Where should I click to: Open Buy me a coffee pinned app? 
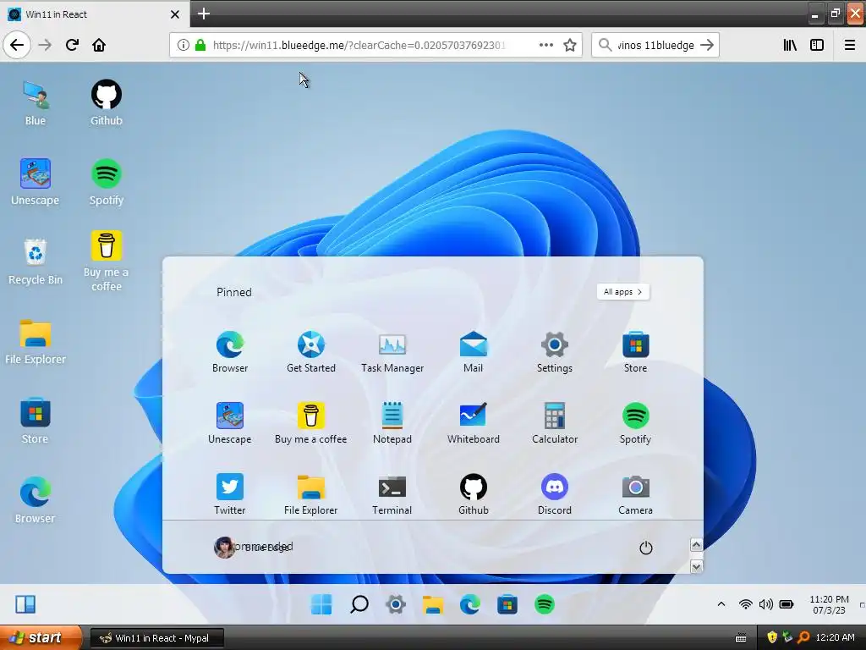click(311, 423)
